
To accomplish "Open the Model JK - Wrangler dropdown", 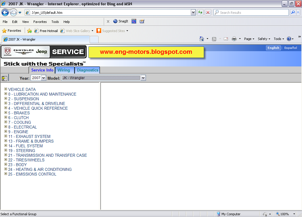I will tap(143, 78).
